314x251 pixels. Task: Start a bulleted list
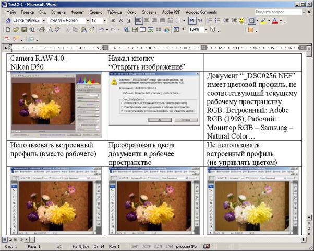point(218,21)
